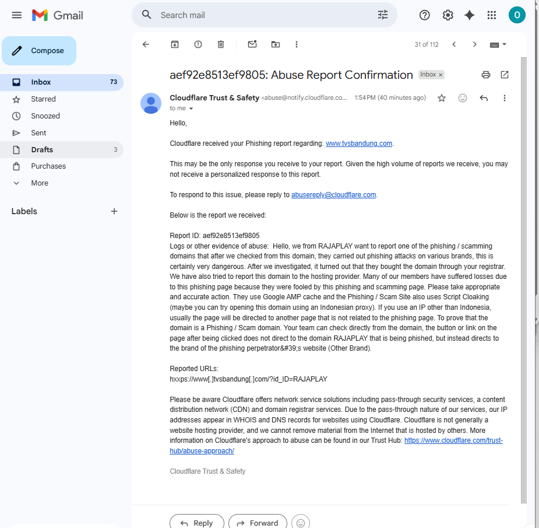Open the Google account avatar

[x=517, y=15]
